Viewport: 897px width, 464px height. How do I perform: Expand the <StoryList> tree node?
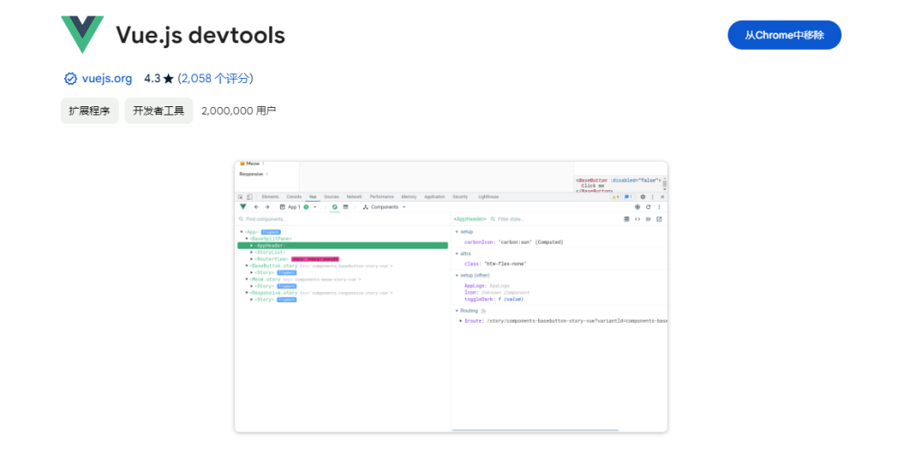point(252,252)
